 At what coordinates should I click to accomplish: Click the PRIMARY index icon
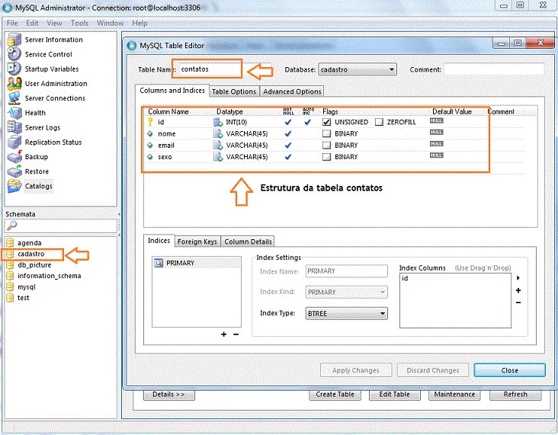click(159, 263)
